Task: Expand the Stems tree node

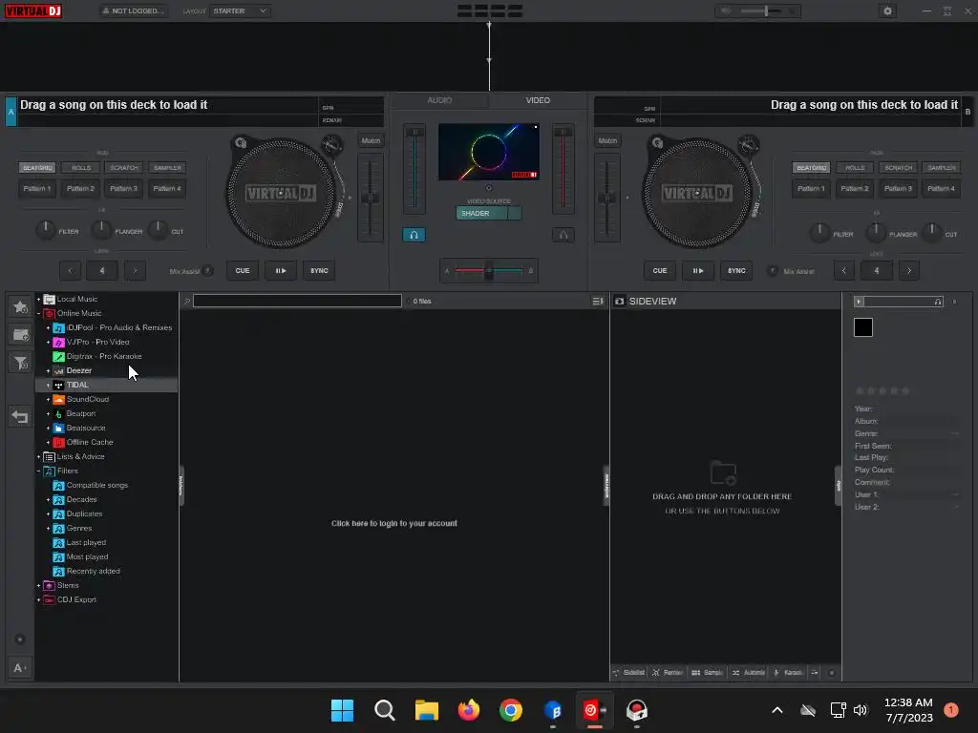Action: (38, 586)
